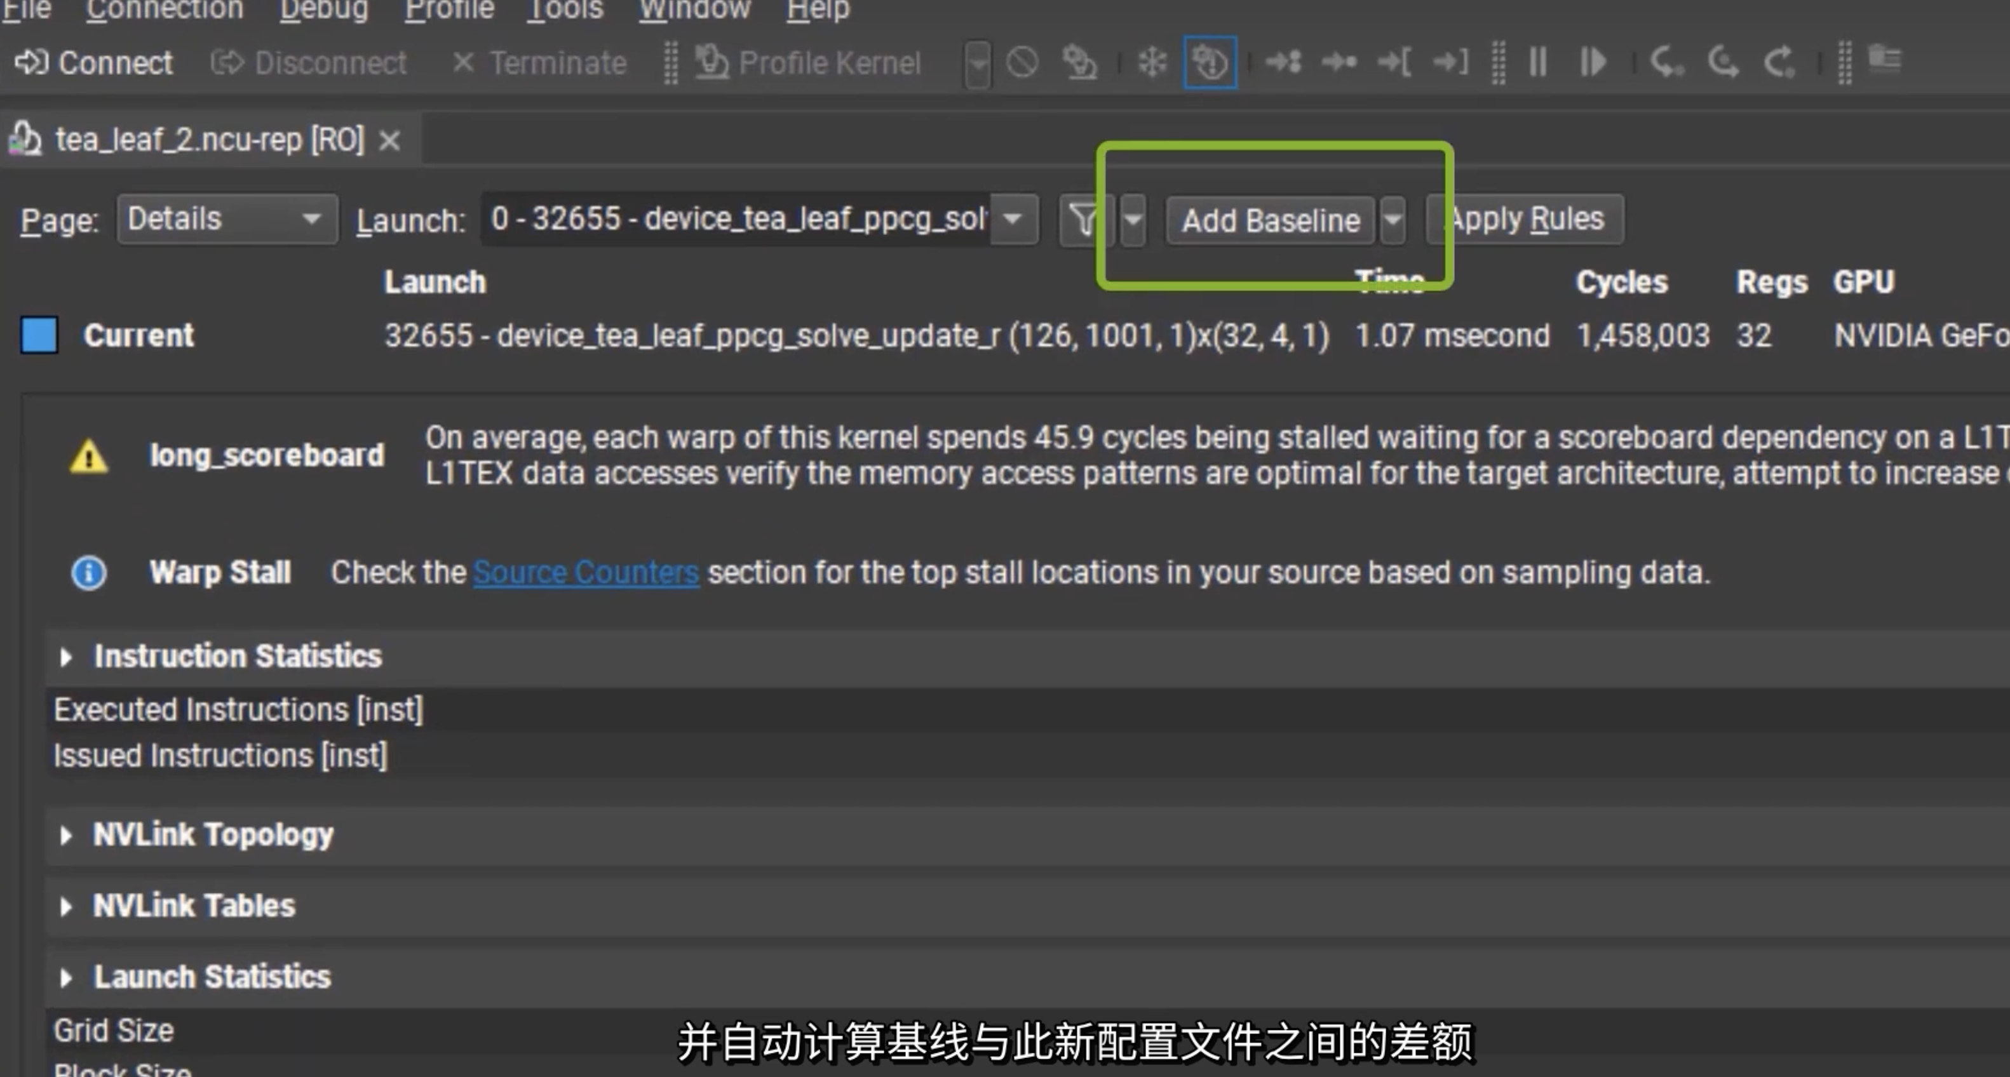The width and height of the screenshot is (2010, 1077).
Task: Click the snowflake freeze icon in toolbar
Action: coord(1152,62)
